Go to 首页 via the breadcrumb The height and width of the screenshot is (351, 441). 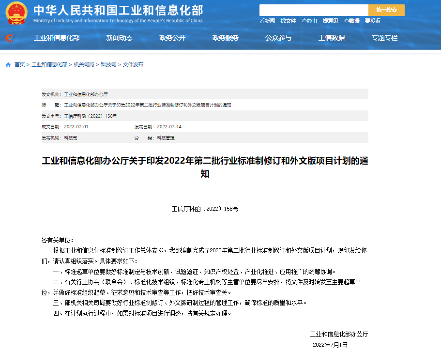tap(19, 64)
